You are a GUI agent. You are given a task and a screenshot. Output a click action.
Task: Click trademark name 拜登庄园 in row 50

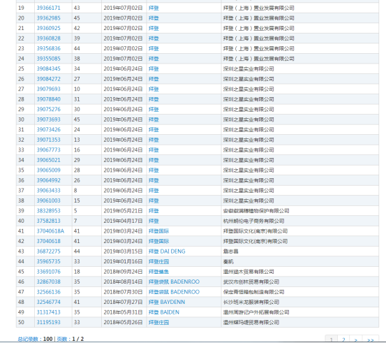click(x=158, y=322)
